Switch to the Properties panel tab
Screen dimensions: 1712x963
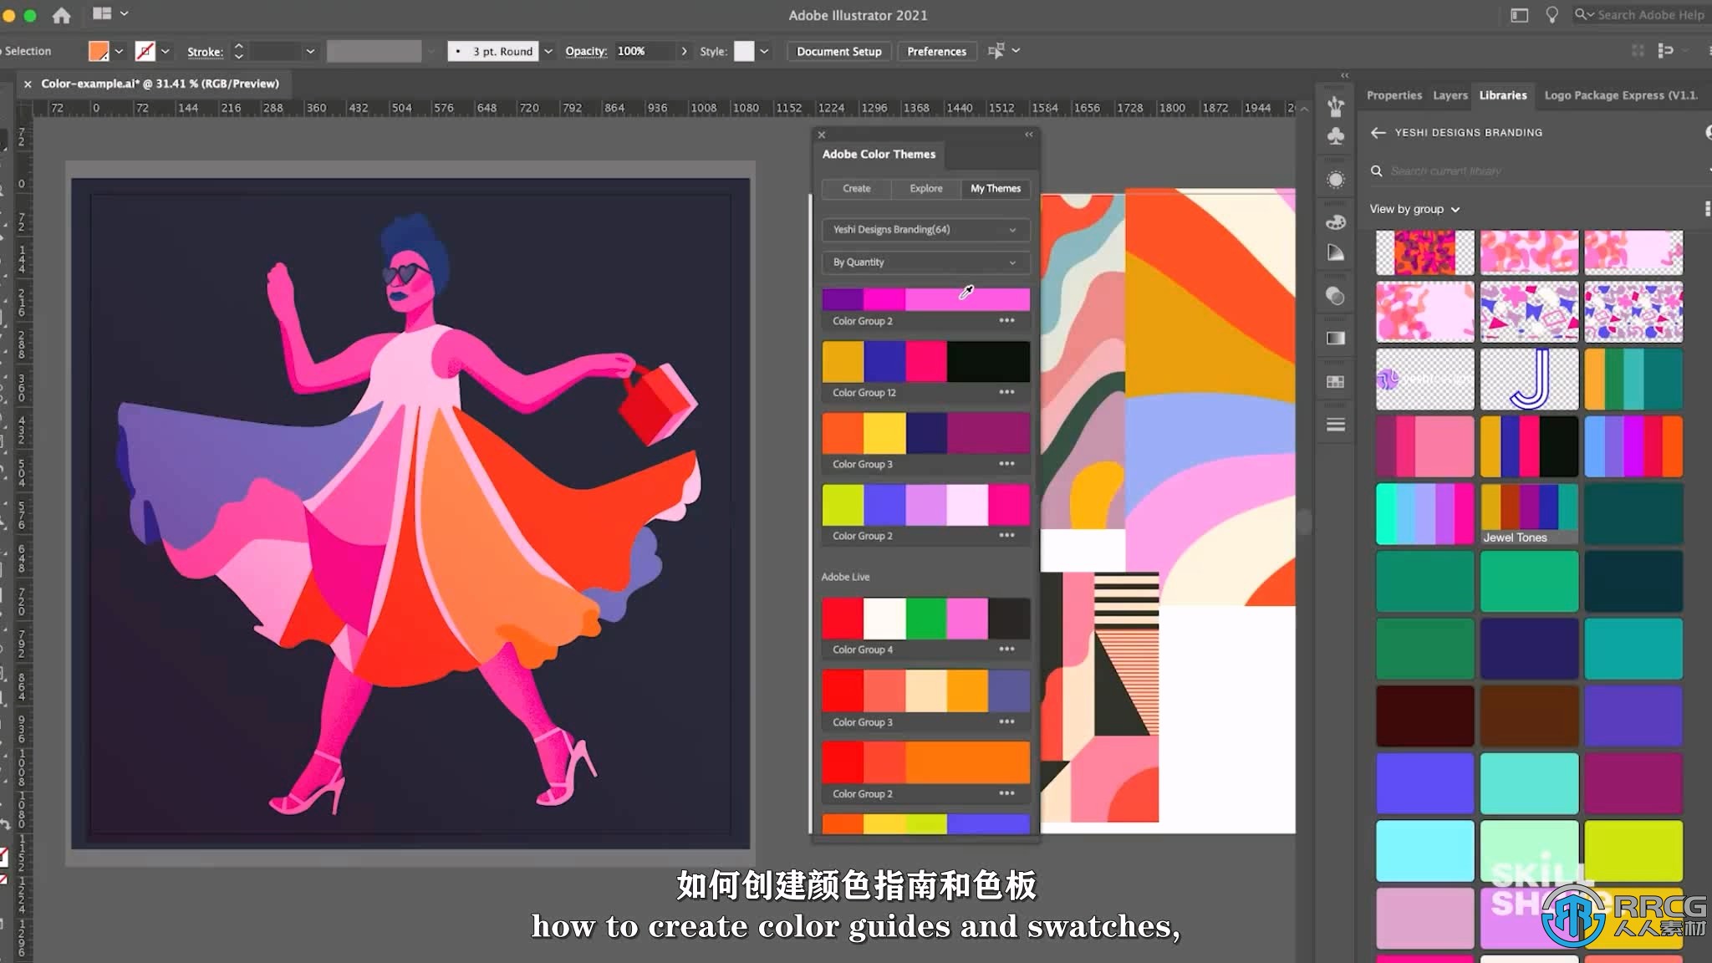(x=1394, y=95)
